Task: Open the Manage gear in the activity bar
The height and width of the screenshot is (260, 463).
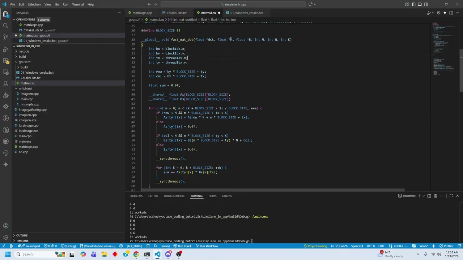Action: coord(5,237)
